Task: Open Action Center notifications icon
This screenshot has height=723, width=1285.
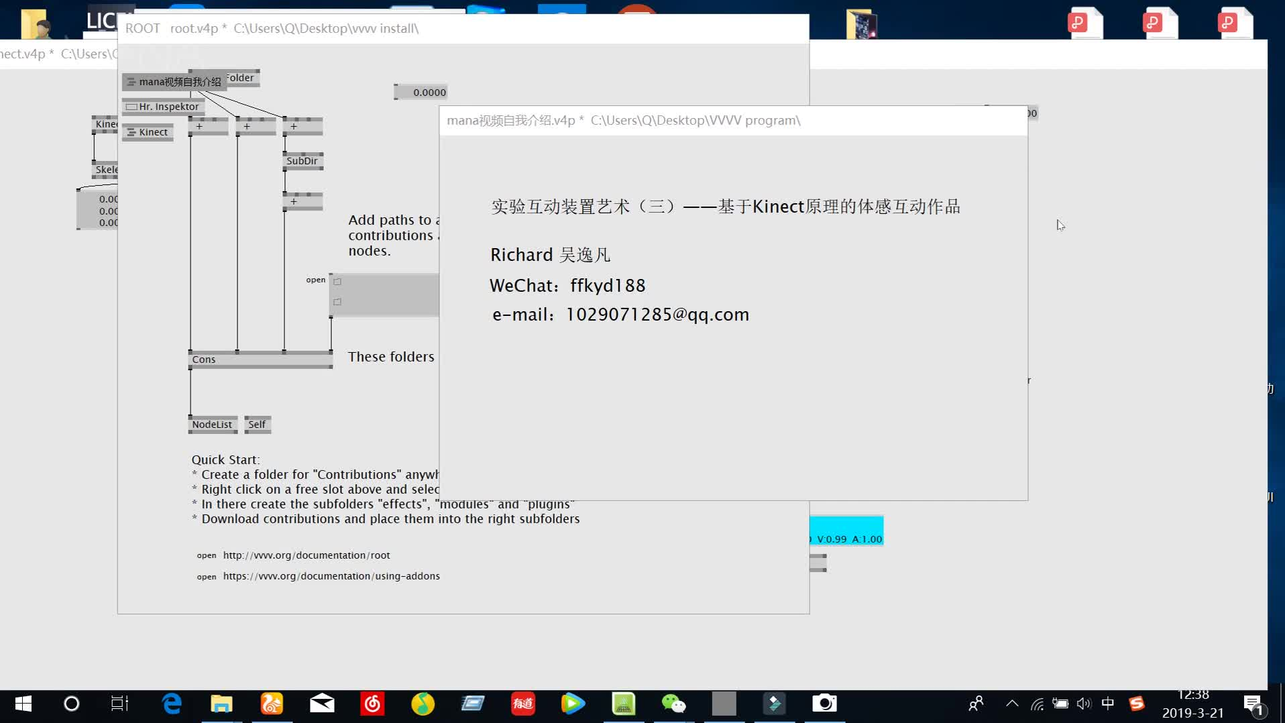Action: tap(1253, 705)
